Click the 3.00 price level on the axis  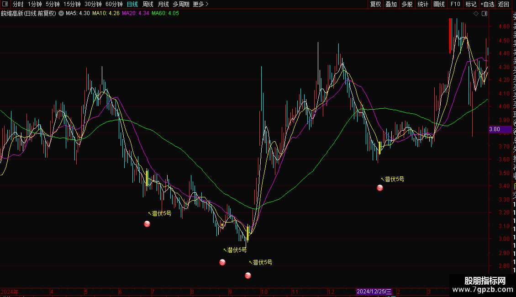(x=504, y=239)
